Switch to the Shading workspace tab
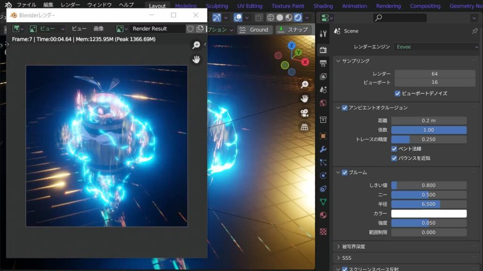Screen dimensions: 483x271 323,6
